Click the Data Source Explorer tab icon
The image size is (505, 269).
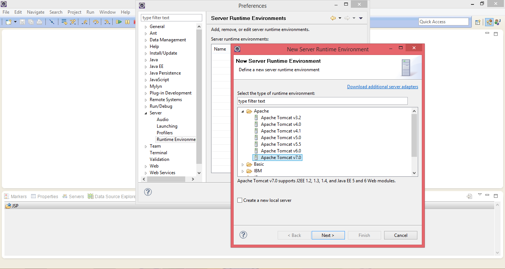click(91, 196)
